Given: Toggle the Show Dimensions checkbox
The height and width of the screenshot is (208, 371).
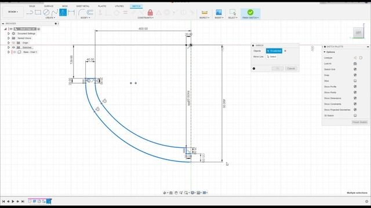Looking at the screenshot, I should click(355, 98).
